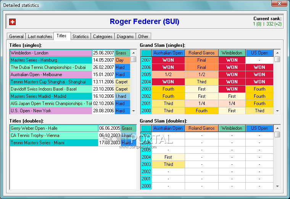Click the Roger Federer (SUI) heading

(x=145, y=21)
